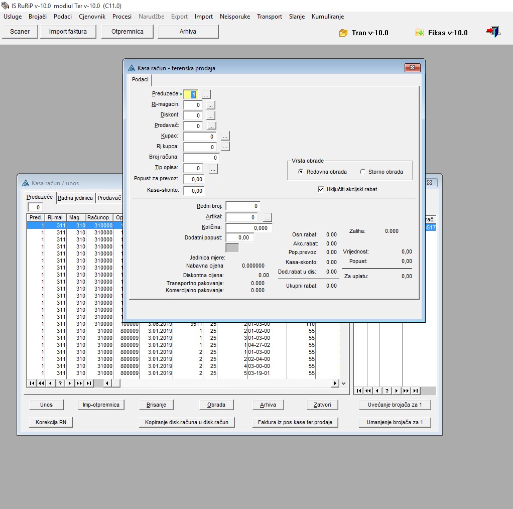Open the Tran v-10.0 folder icon
The image size is (513, 509).
(343, 33)
